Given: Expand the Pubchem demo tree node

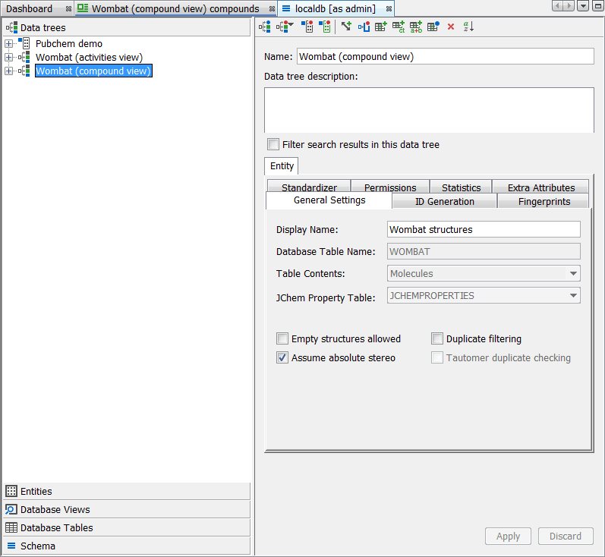Looking at the screenshot, I should click(x=9, y=44).
